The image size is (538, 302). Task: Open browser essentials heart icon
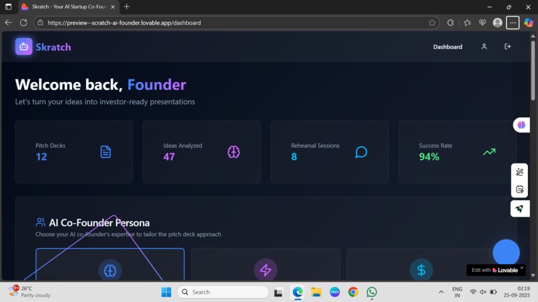click(x=483, y=23)
